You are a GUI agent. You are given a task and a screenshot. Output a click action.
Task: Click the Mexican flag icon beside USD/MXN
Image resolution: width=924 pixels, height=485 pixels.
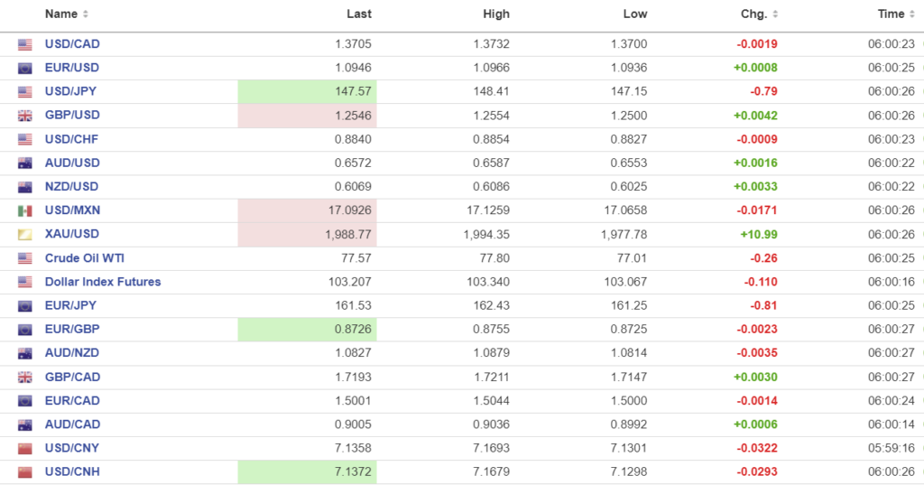[24, 210]
